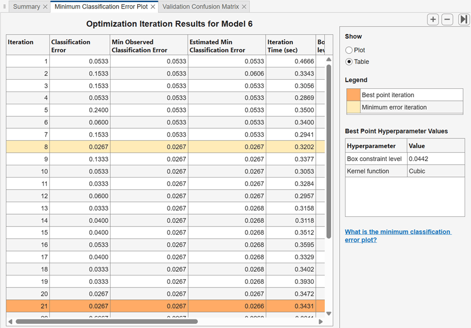Select iteration 21 row number cell
The image size is (471, 328).
click(28, 306)
